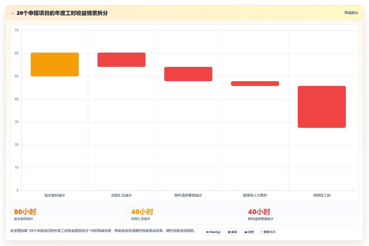Click the 新增录入与维护 axis label
Viewport: 369px width, 246px height.
point(255,195)
